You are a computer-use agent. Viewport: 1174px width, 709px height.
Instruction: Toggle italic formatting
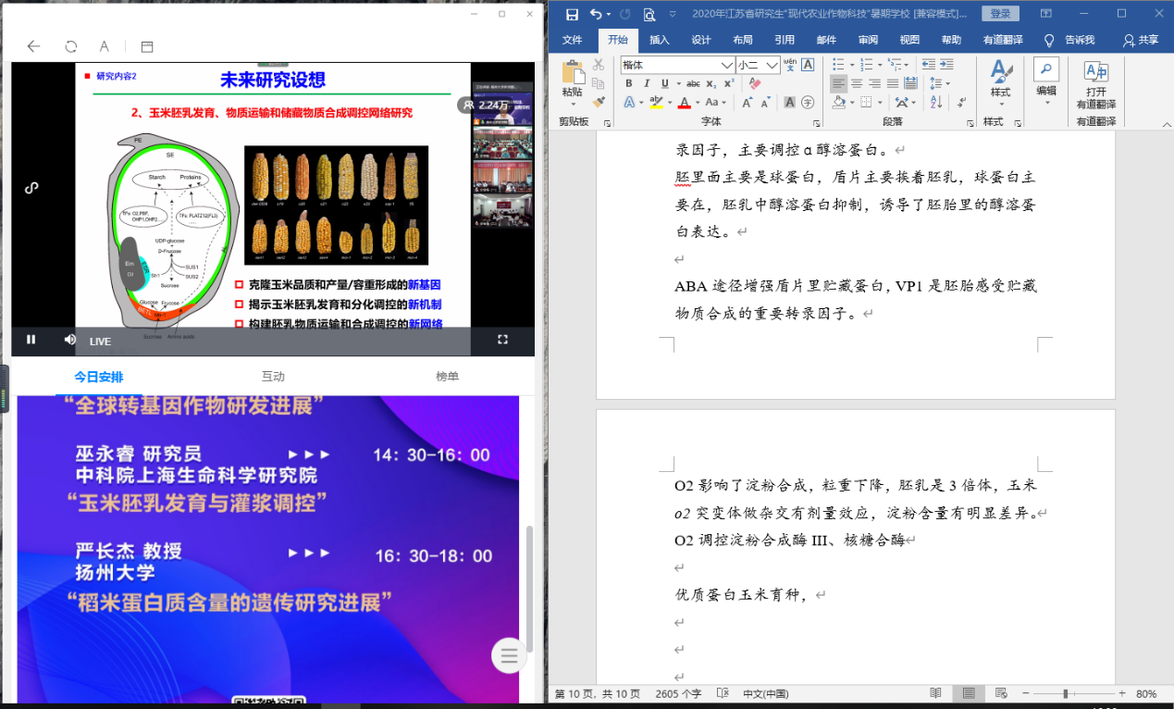click(x=646, y=83)
